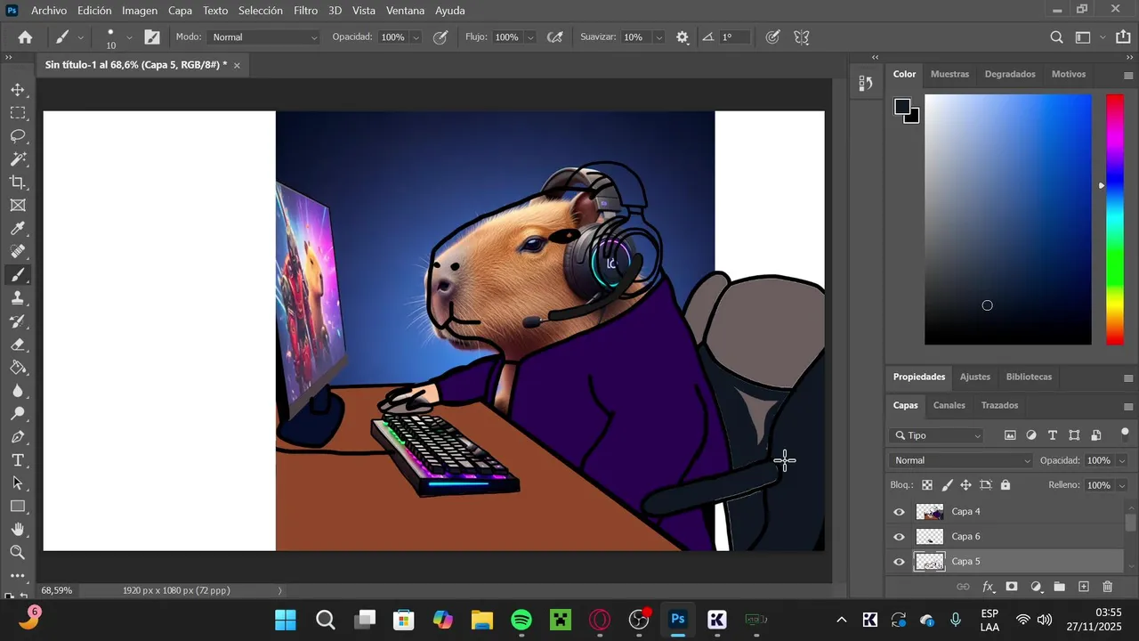Select the Type tool

pos(18,460)
